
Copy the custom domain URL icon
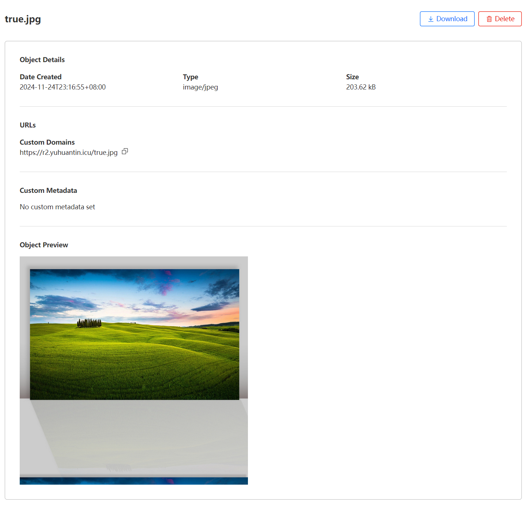pyautogui.click(x=125, y=151)
